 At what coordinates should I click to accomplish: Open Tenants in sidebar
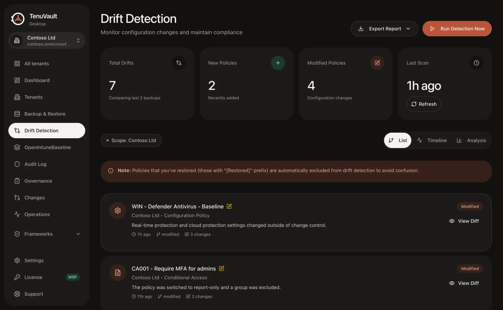47,97
